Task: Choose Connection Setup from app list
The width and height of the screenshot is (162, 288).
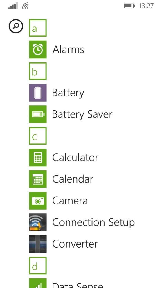Action: coord(93,222)
